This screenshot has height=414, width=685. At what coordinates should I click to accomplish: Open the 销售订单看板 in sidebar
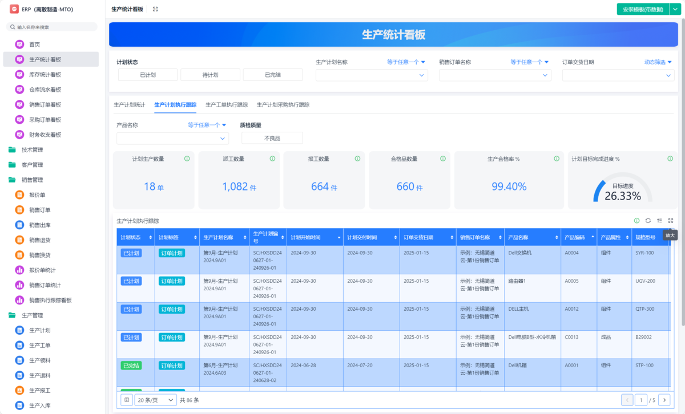click(42, 104)
